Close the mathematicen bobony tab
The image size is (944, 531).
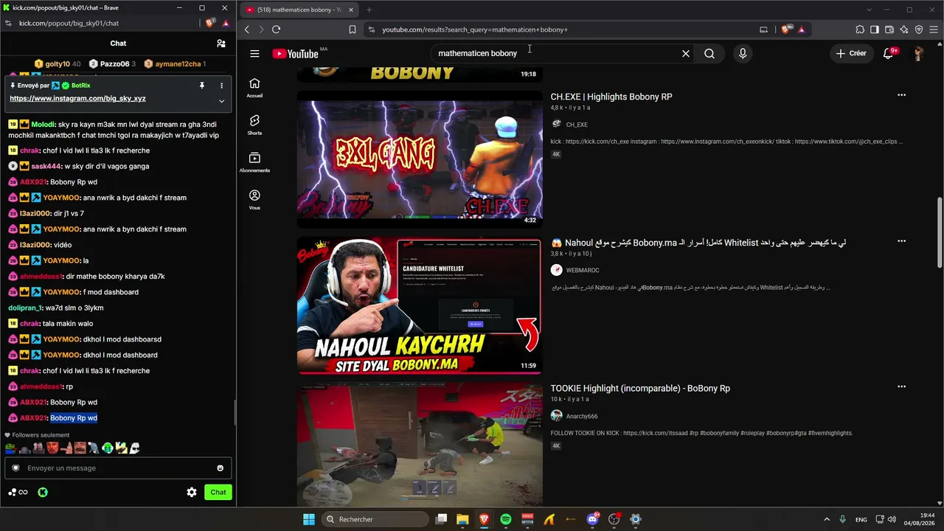tap(350, 10)
